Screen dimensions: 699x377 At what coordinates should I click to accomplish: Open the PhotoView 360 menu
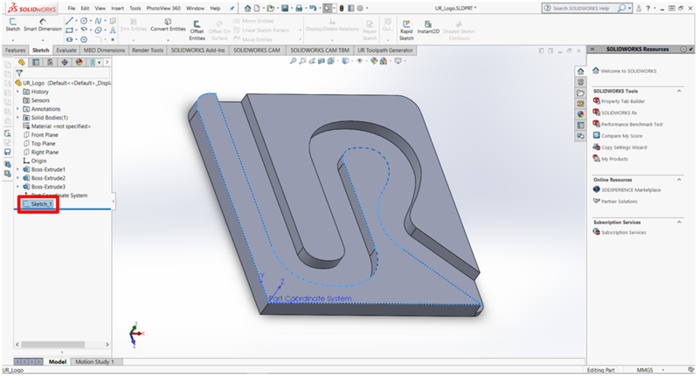(163, 8)
